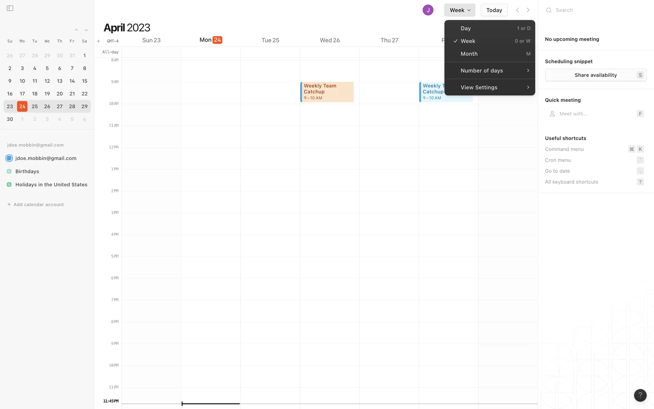Click the Meet with input field
Viewport: 654px width, 409px height.
[x=593, y=114]
